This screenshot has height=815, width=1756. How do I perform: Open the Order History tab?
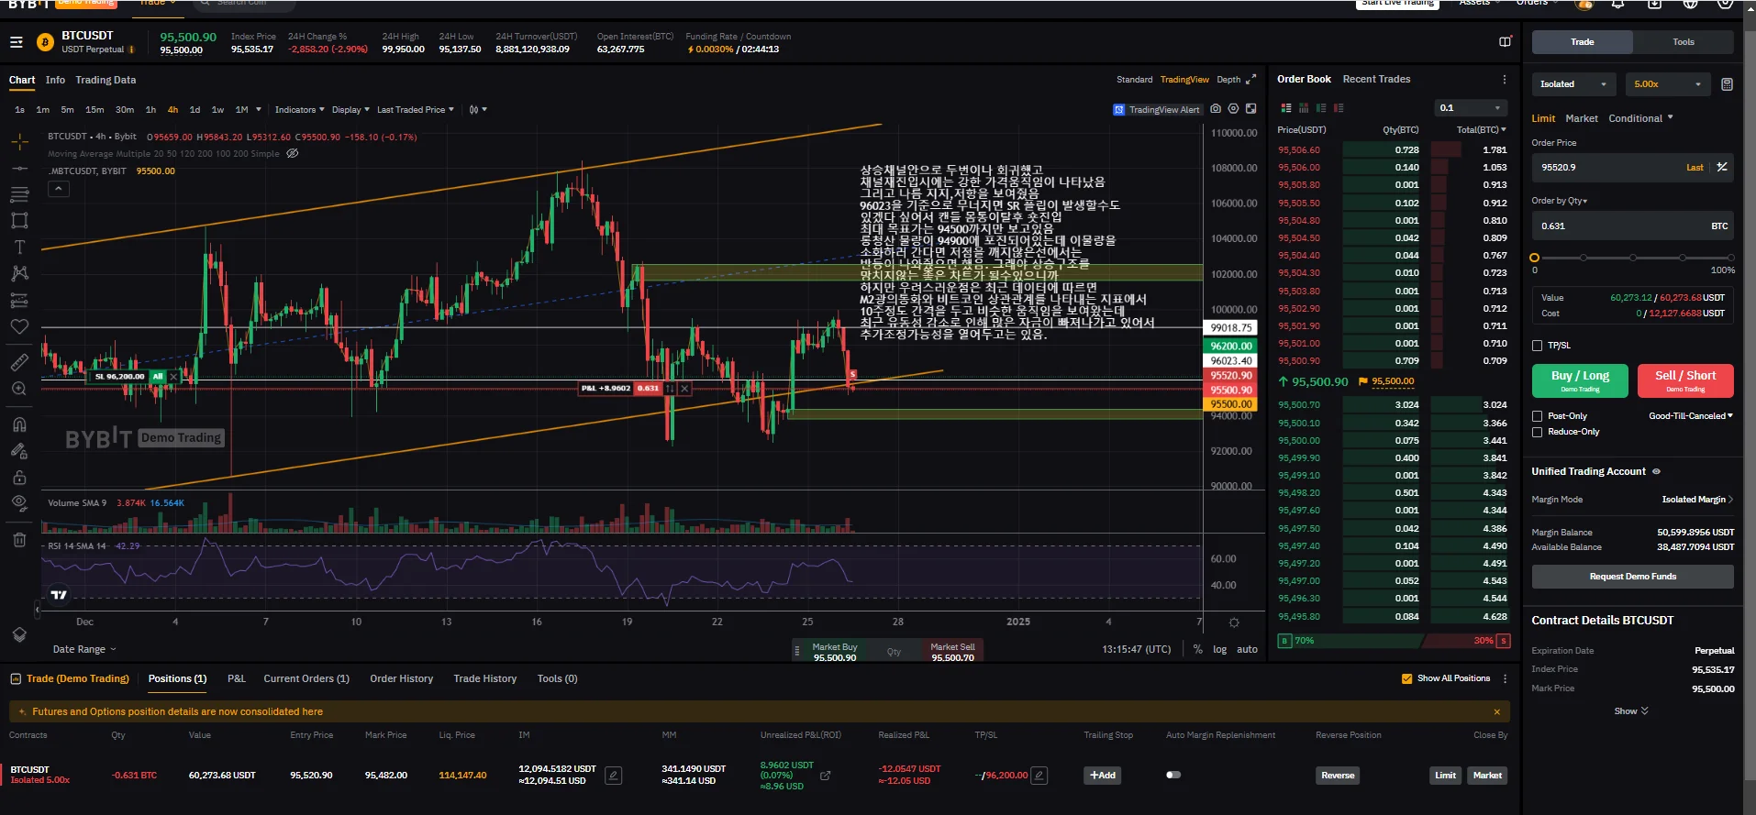[x=401, y=678]
